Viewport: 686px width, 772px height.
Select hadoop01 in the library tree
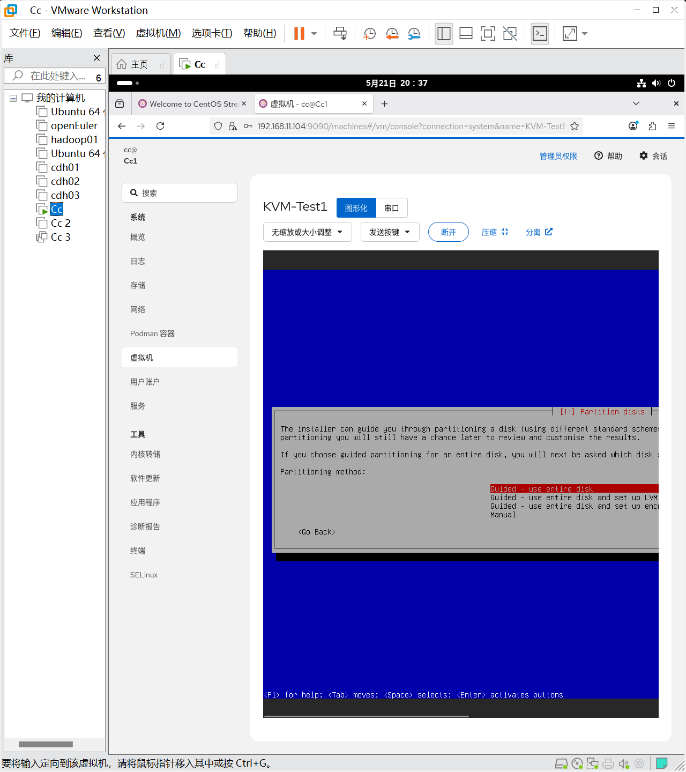coord(74,139)
